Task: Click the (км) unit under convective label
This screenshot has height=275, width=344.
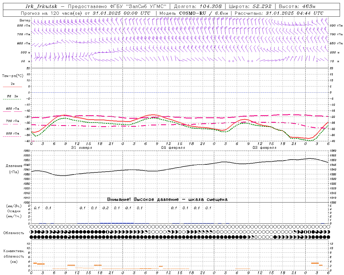Action: click(x=14, y=262)
